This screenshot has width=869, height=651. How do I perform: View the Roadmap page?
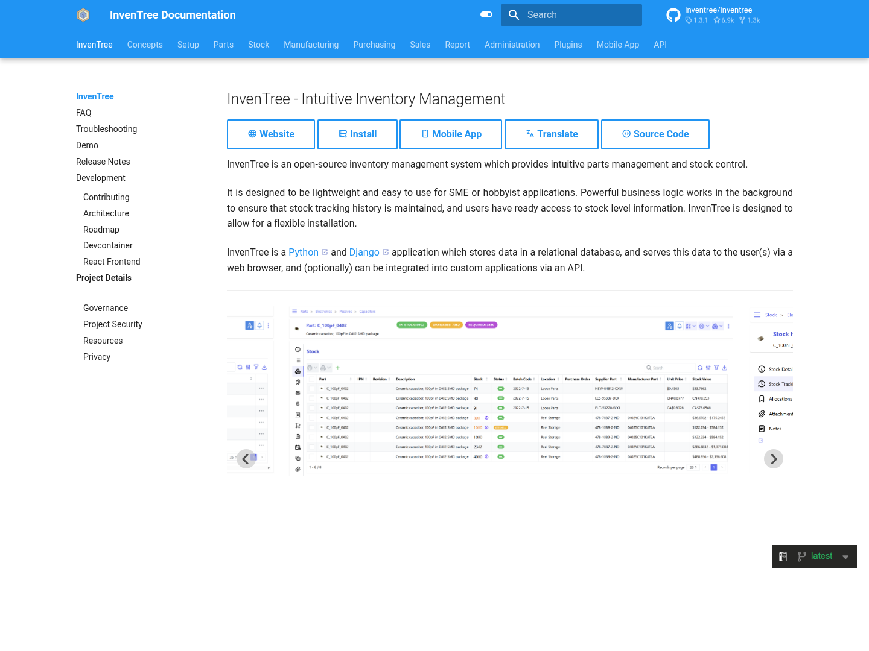pos(101,230)
